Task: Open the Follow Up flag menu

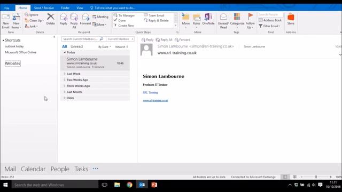Action: [250, 21]
